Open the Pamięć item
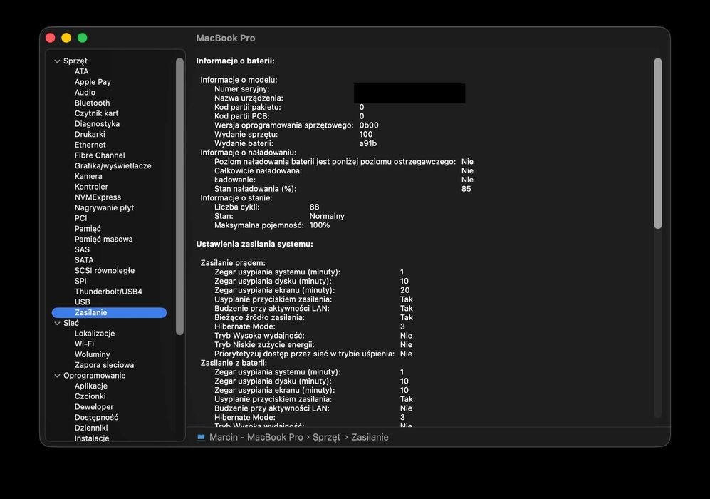This screenshot has width=710, height=499. click(x=88, y=228)
